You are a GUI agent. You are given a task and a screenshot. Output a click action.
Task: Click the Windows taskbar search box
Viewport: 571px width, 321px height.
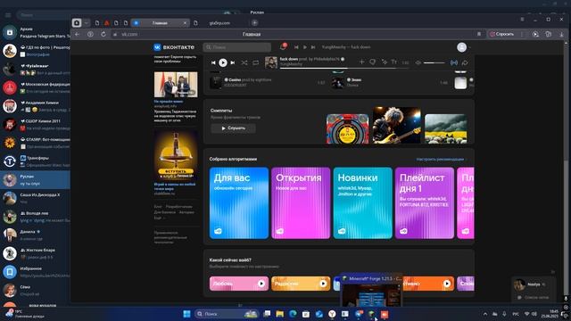click(x=227, y=314)
